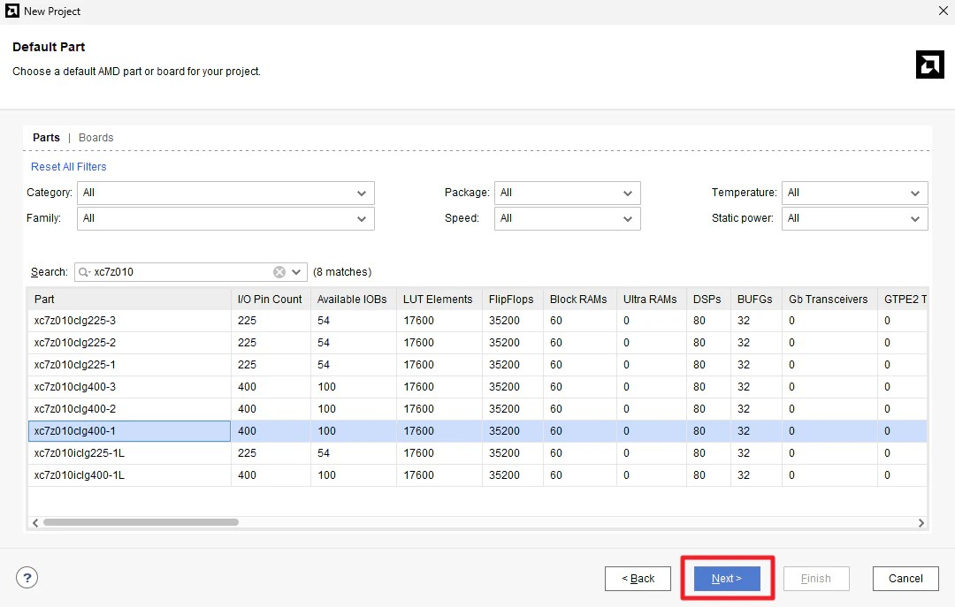Open the Family dropdown
This screenshot has width=955, height=607.
click(x=225, y=218)
